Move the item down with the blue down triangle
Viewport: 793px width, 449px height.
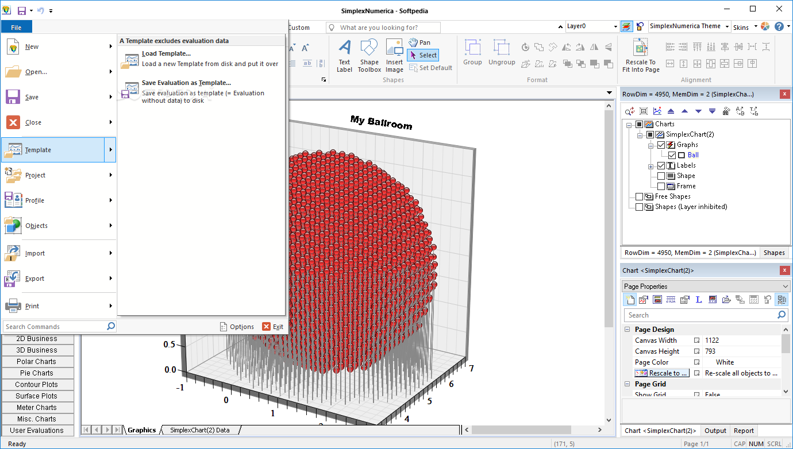click(x=698, y=111)
